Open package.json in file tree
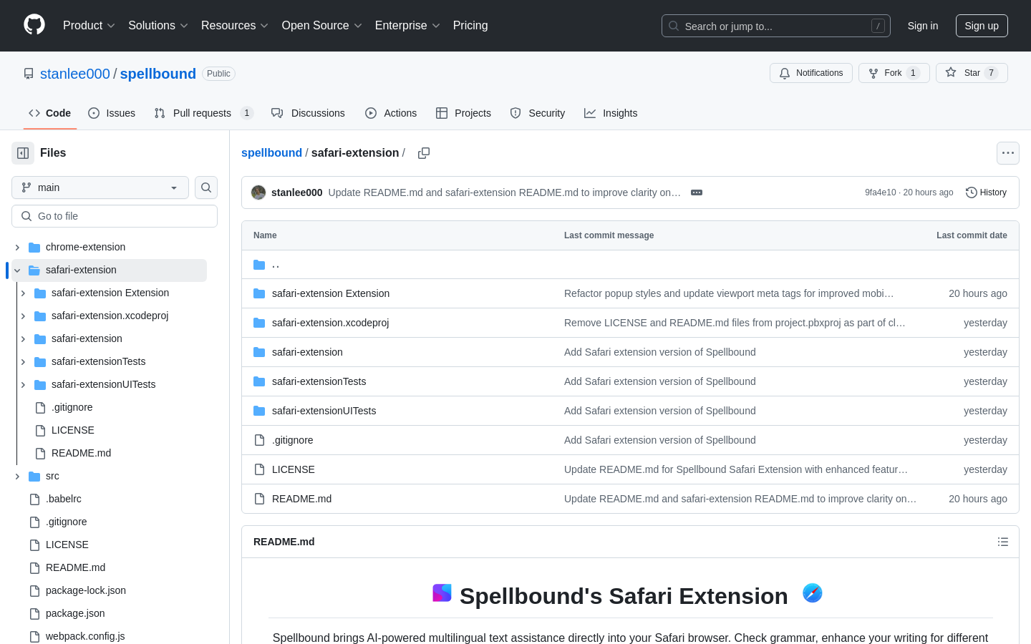The height and width of the screenshot is (644, 1031). (75, 613)
